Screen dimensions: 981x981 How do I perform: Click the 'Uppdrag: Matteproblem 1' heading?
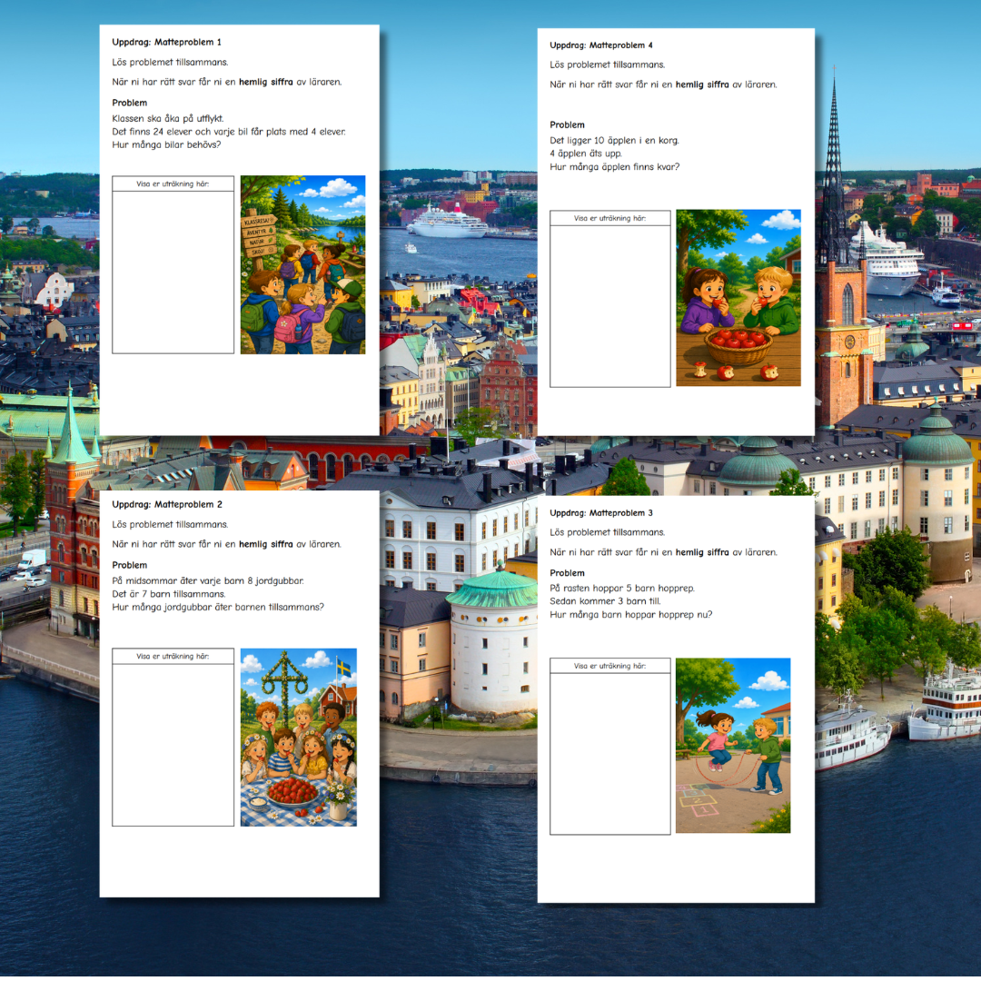pyautogui.click(x=166, y=43)
